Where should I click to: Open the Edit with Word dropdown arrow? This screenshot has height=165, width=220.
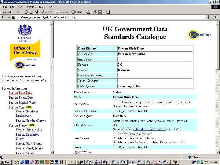point(104,12)
